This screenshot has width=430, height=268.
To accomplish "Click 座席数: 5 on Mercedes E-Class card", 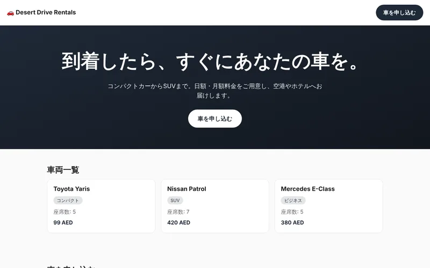I will tap(292, 212).
